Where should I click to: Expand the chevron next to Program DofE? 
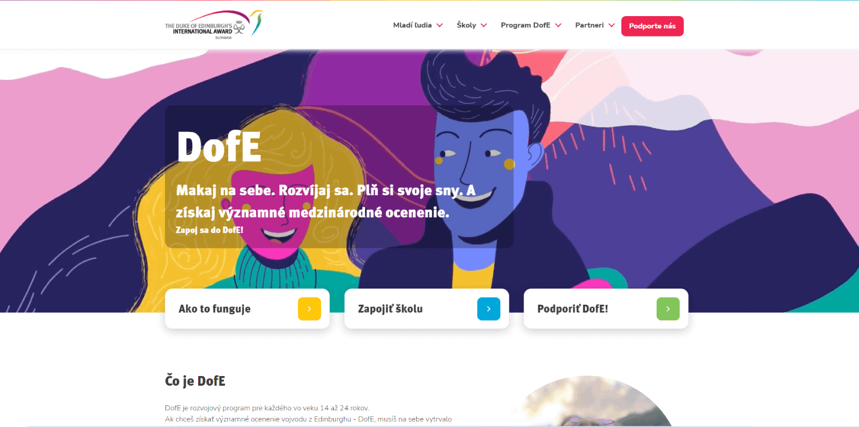pyautogui.click(x=558, y=25)
